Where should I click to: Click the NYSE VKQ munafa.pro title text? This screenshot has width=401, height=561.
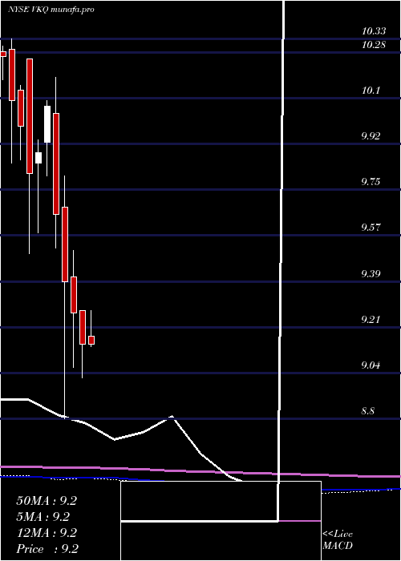(51, 10)
